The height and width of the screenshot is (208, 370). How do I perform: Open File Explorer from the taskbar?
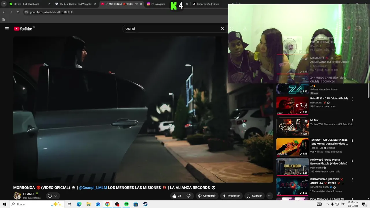[88, 204]
